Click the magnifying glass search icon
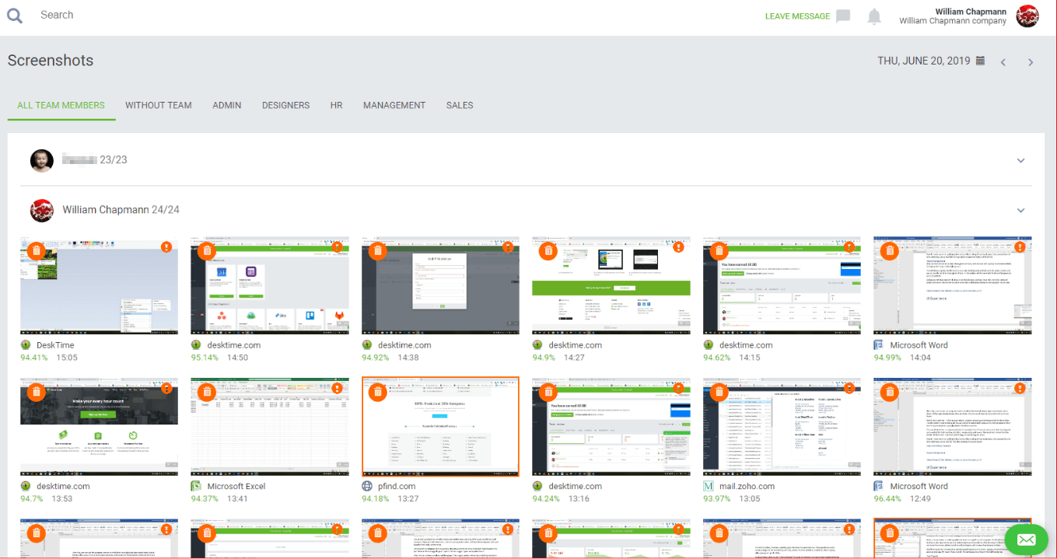Screen dimensions: 1057x559 point(15,16)
